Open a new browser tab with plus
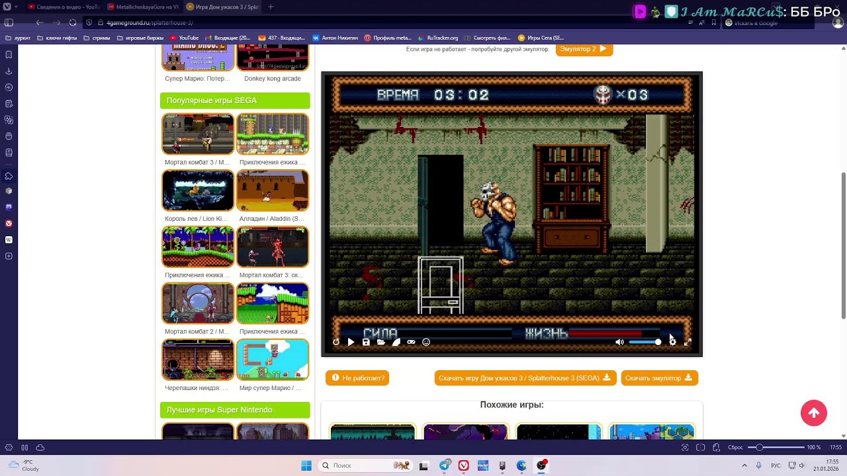This screenshot has height=476, width=847. point(271,7)
